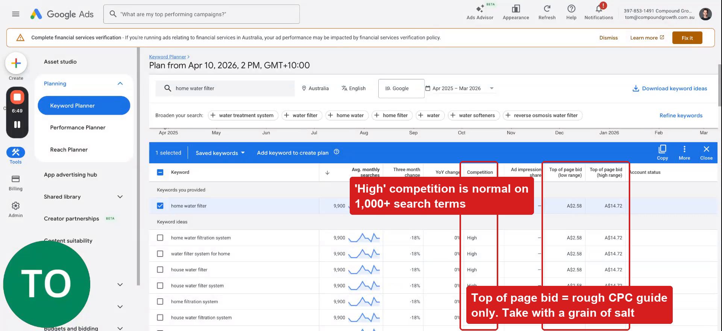The width and height of the screenshot is (722, 331).
Task: Open Notifications bell
Action: (599, 12)
